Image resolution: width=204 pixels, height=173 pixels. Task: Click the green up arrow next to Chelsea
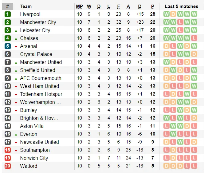point(16,38)
